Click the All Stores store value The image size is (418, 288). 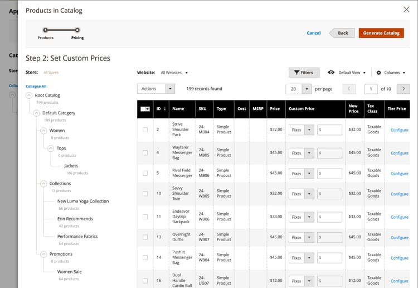coord(51,73)
